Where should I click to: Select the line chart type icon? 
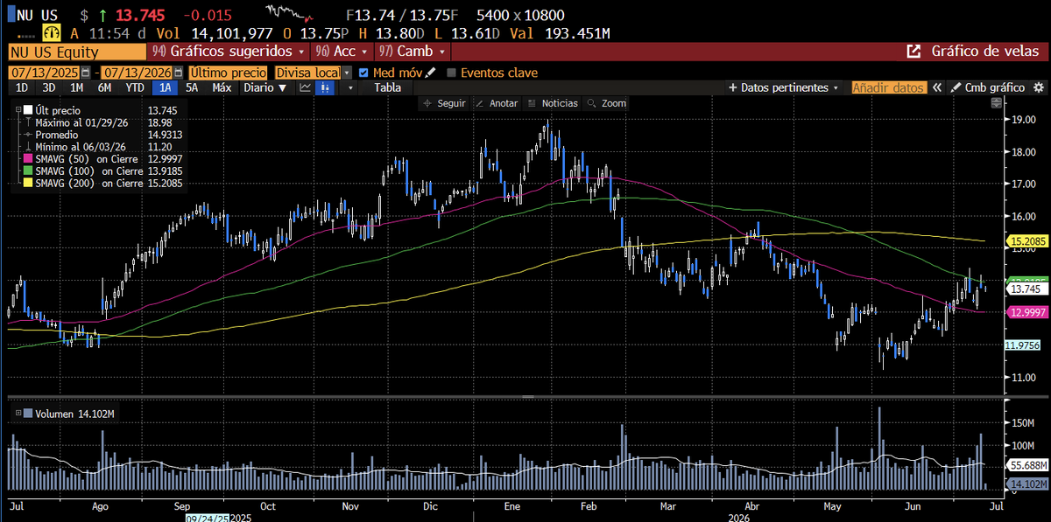pyautogui.click(x=305, y=87)
